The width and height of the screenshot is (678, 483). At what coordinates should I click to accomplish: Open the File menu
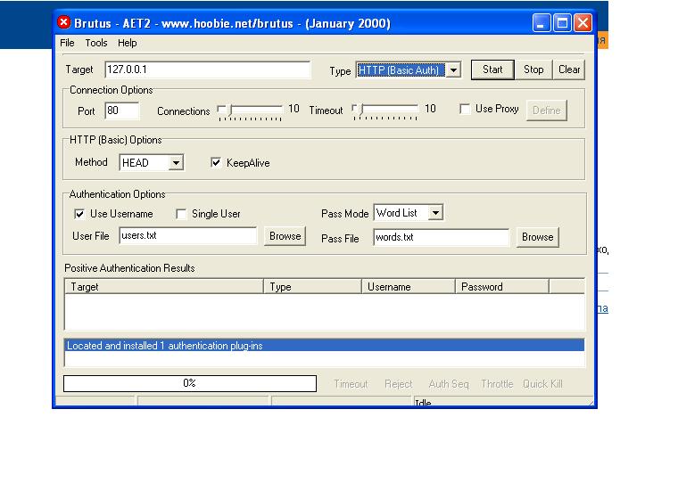pos(67,43)
